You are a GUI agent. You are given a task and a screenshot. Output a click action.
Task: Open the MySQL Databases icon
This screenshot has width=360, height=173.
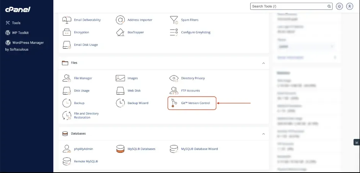click(x=120, y=149)
